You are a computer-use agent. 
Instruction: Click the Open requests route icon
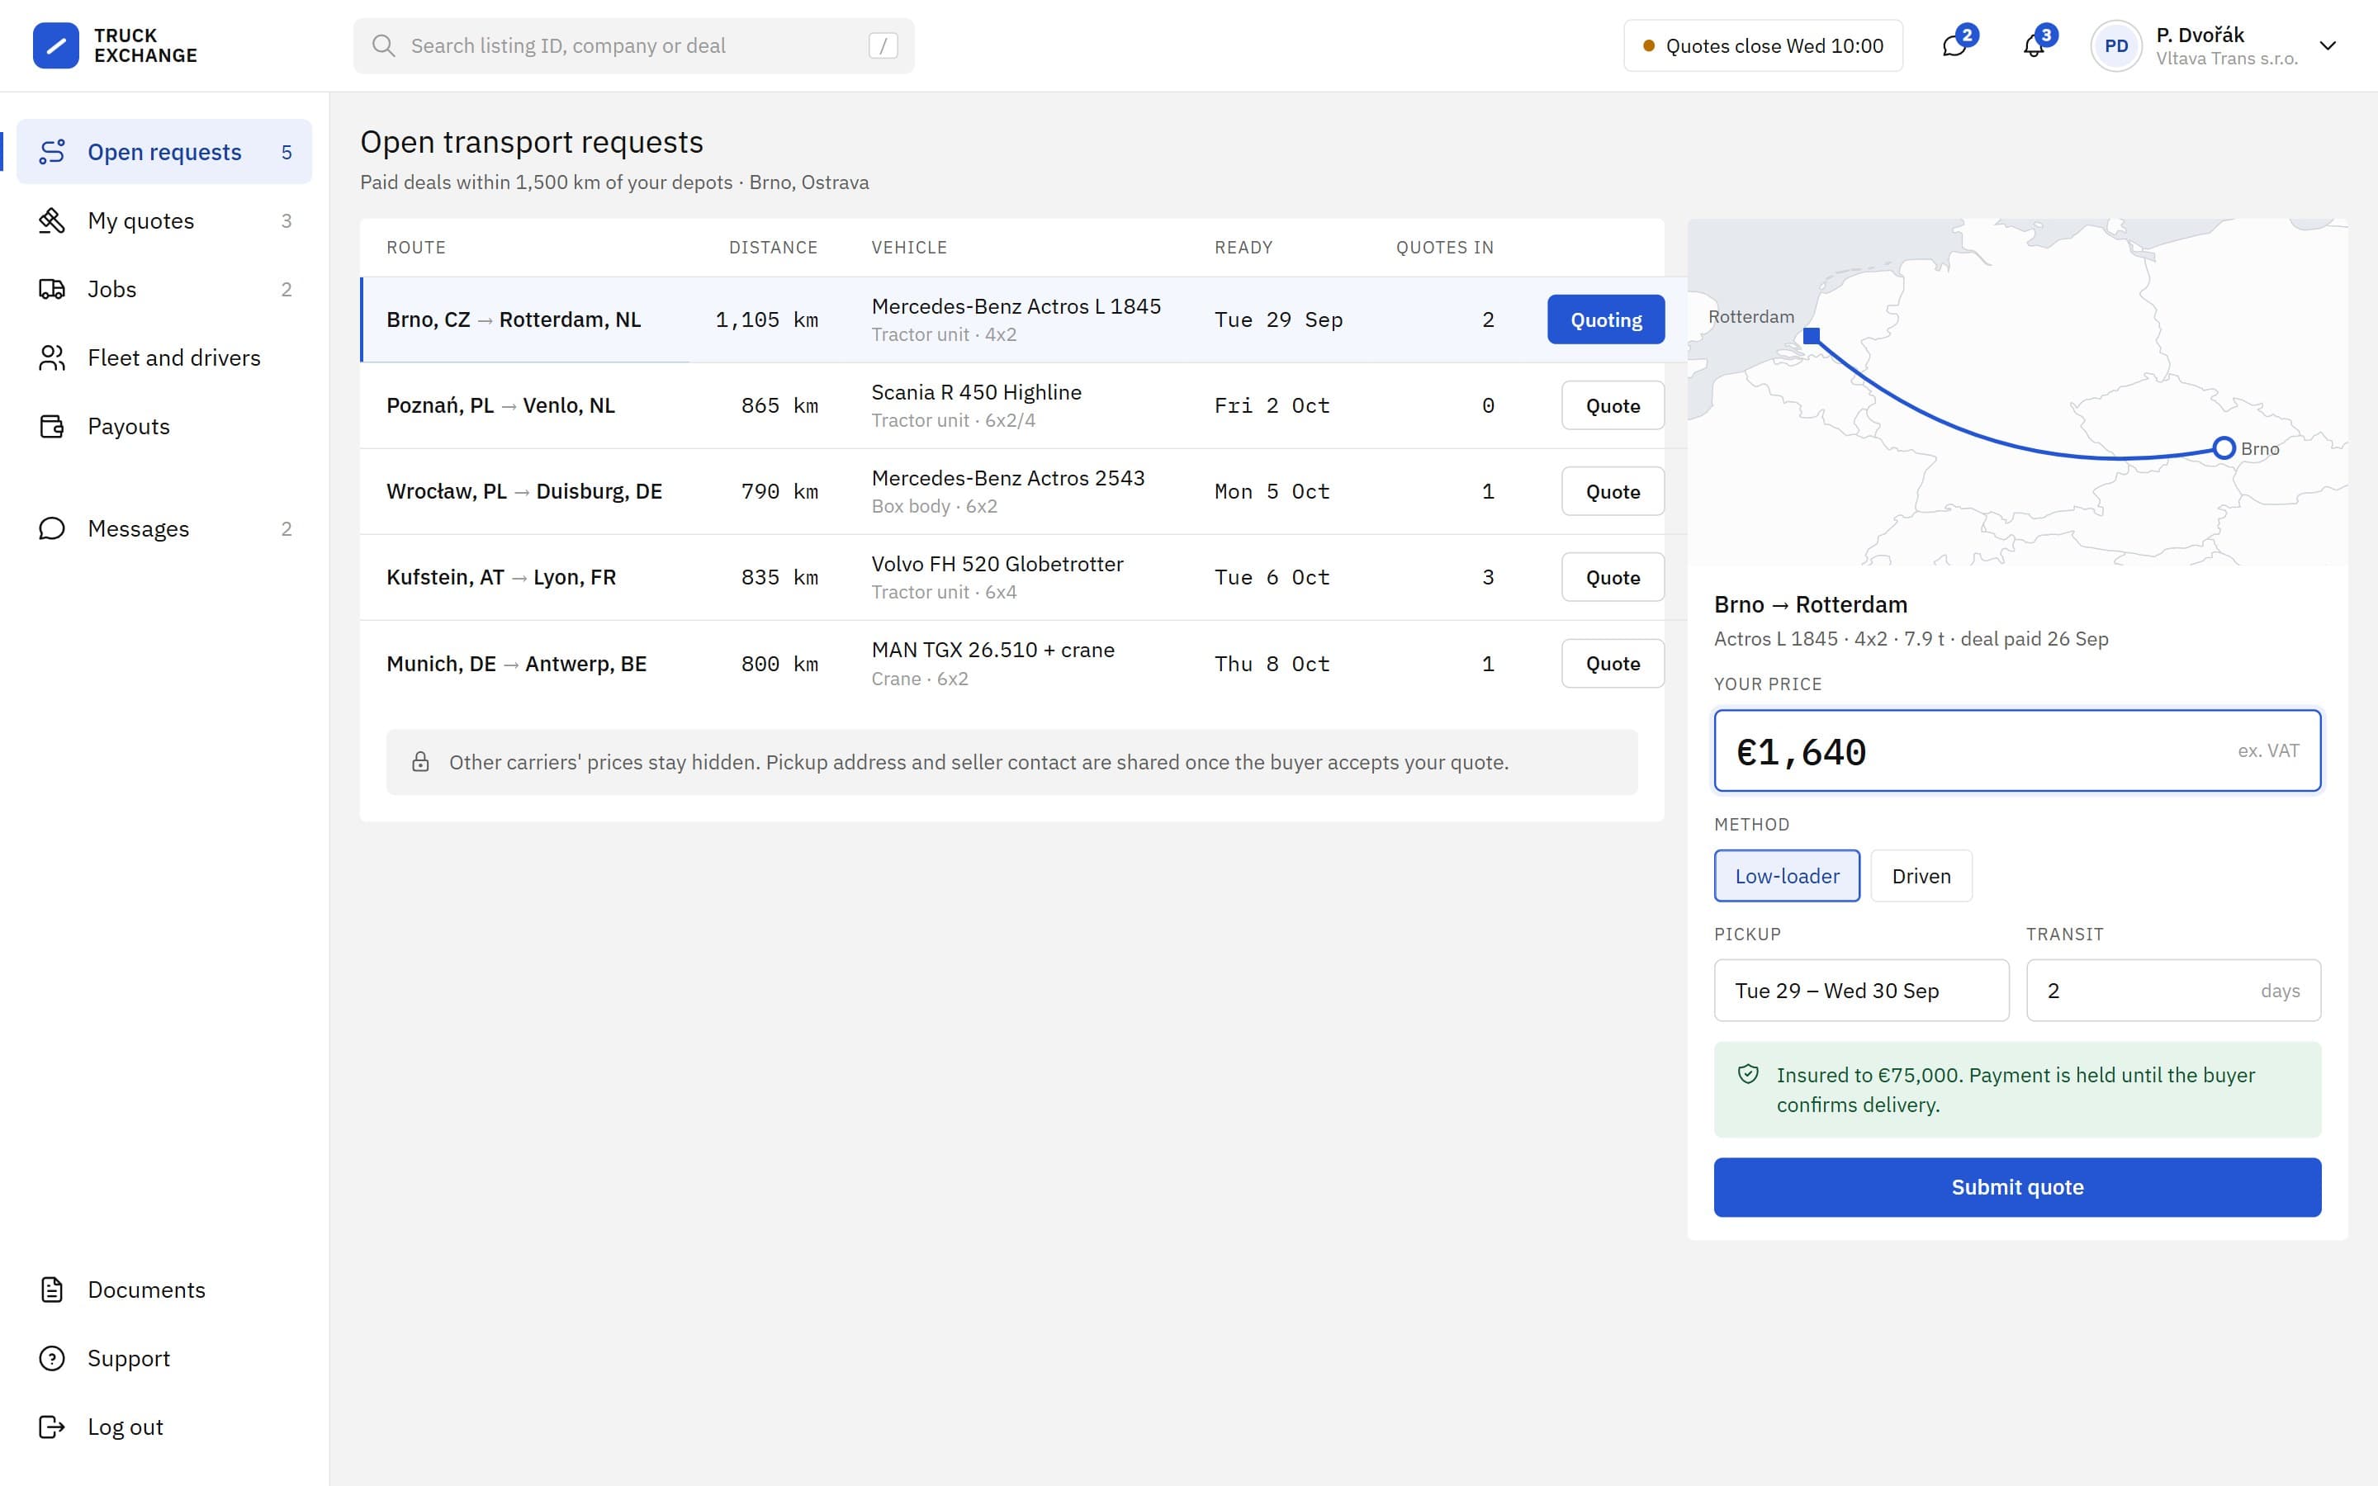pos(52,151)
